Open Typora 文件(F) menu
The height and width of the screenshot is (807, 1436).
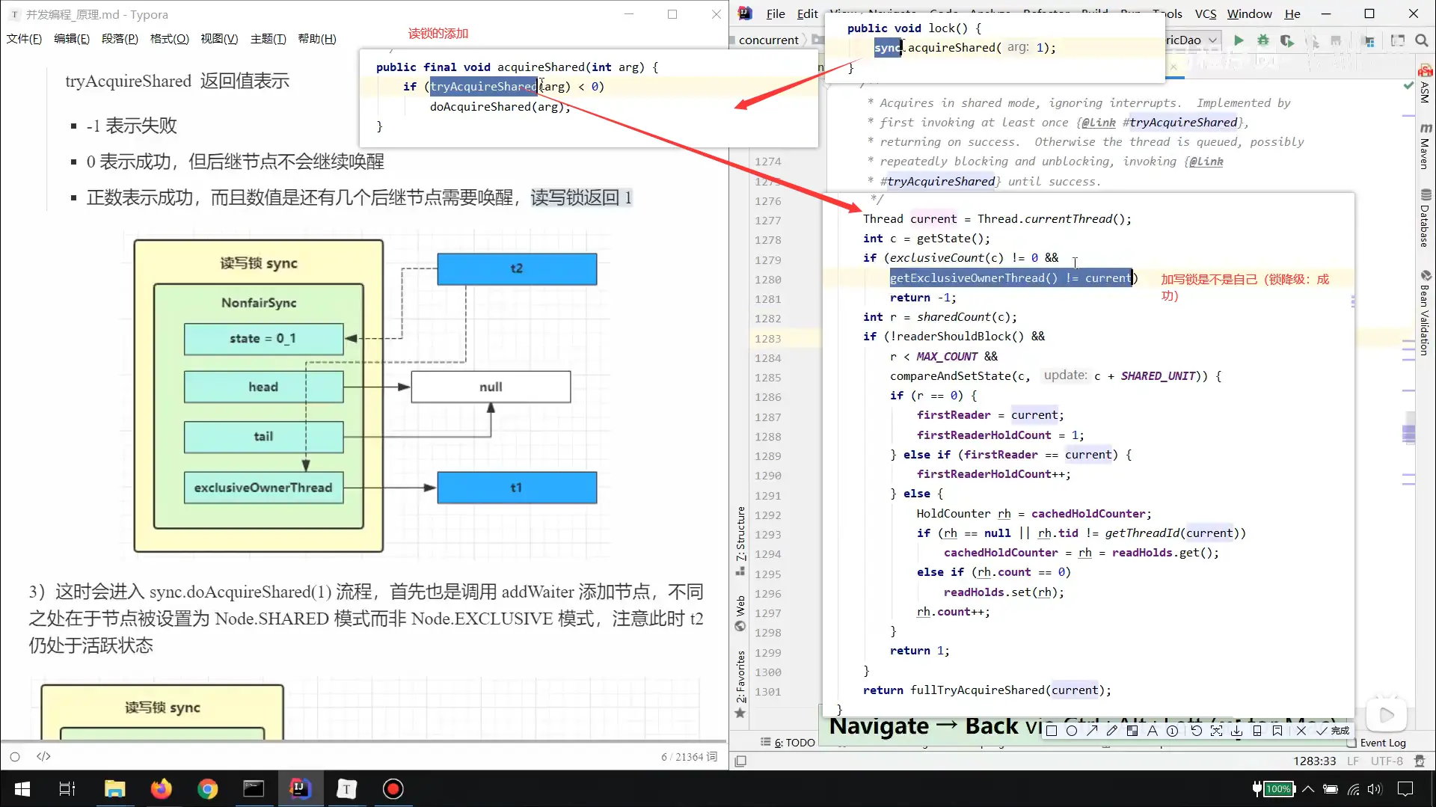tap(24, 39)
